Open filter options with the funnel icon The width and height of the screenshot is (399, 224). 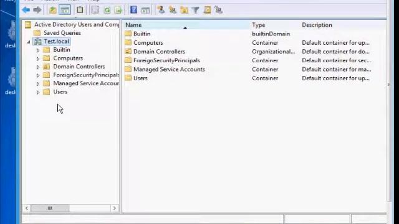coord(195,10)
